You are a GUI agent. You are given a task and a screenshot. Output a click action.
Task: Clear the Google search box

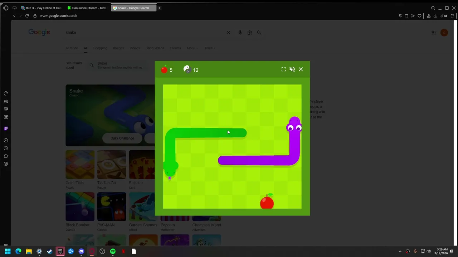pos(228,32)
